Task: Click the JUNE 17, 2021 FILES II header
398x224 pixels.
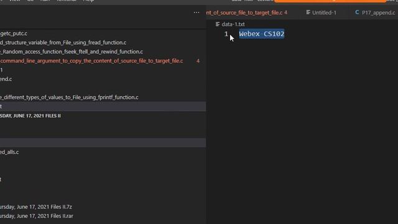Action: tap(30, 116)
